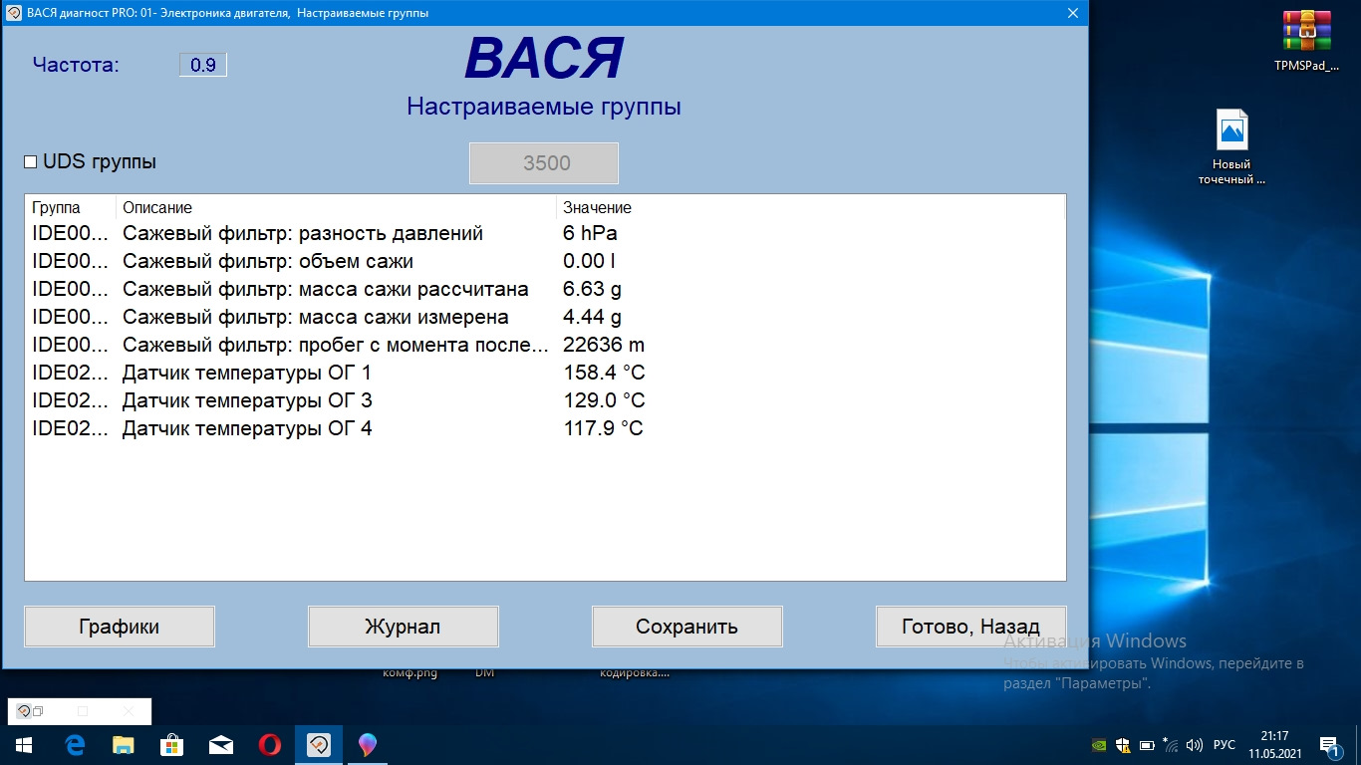Open File Explorer from taskbar
Image resolution: width=1361 pixels, height=765 pixels.
[x=123, y=744]
